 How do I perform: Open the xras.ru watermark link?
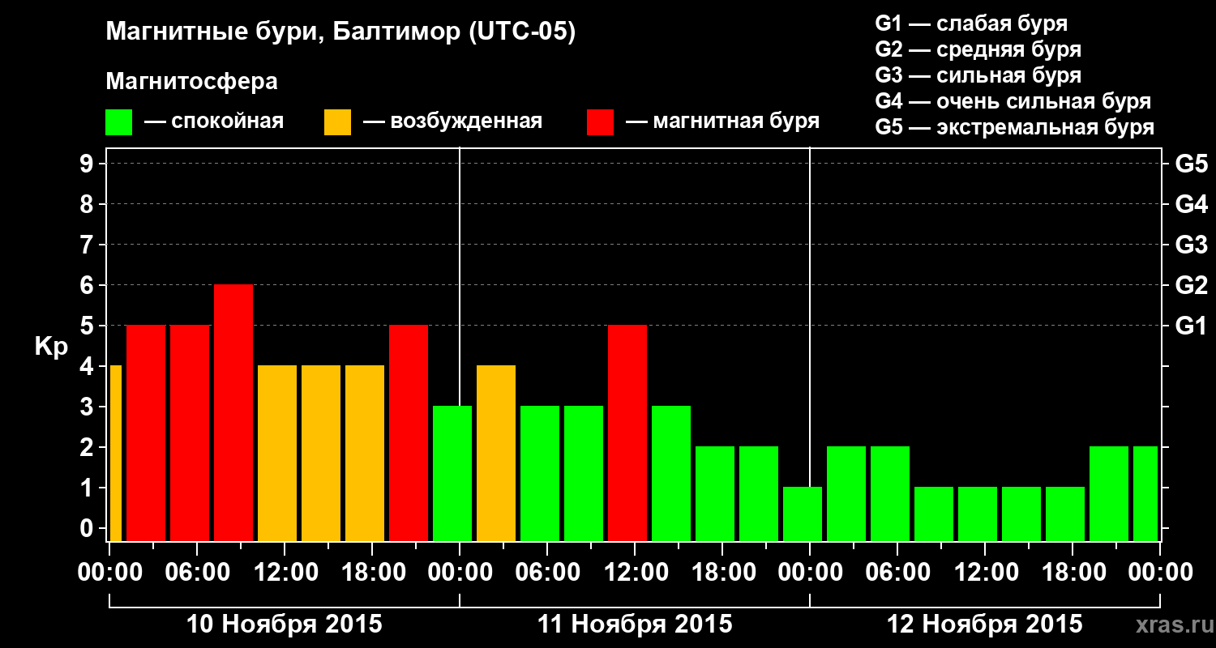pos(1171,625)
